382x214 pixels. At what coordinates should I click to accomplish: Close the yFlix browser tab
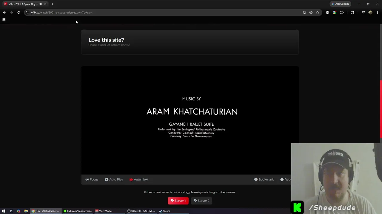pyautogui.click(x=45, y=4)
